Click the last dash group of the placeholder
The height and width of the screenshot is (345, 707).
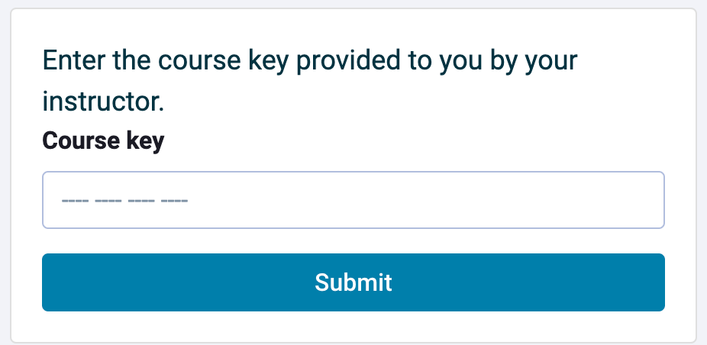click(x=175, y=200)
